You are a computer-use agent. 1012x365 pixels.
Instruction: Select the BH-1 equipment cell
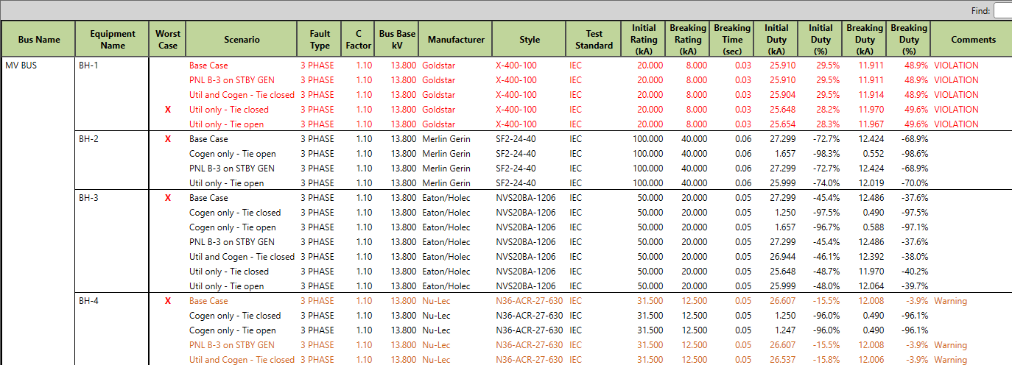tap(88, 65)
